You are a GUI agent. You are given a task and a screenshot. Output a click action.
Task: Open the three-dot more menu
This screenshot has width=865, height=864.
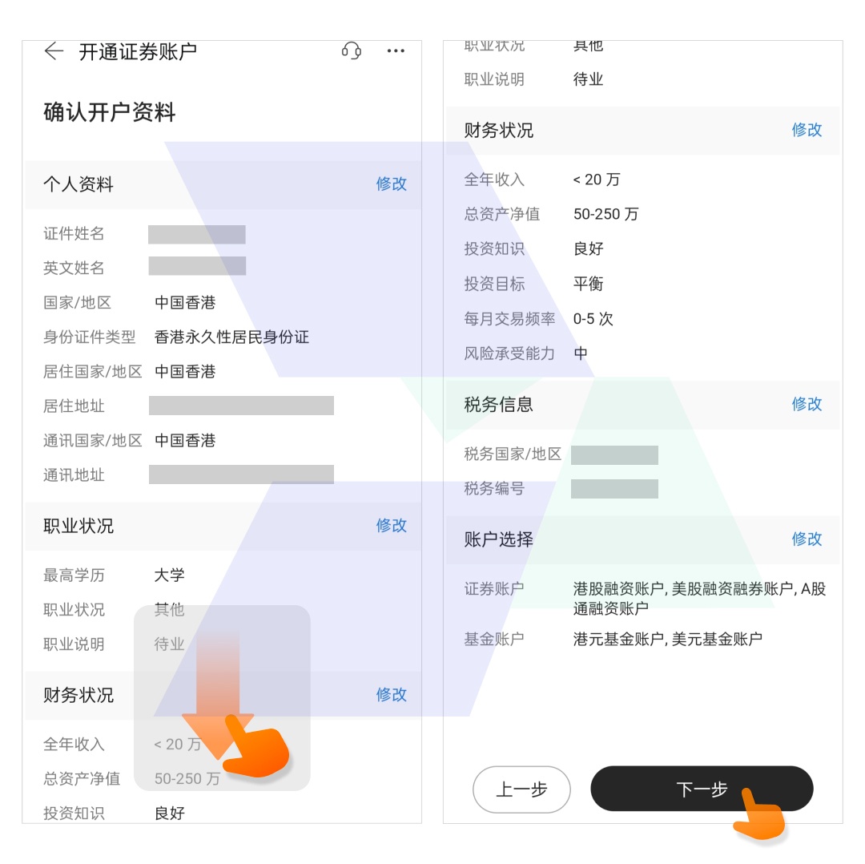(x=396, y=50)
